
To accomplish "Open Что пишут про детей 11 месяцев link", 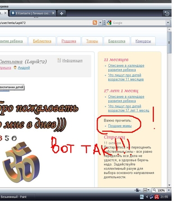I will (x=126, y=77).
